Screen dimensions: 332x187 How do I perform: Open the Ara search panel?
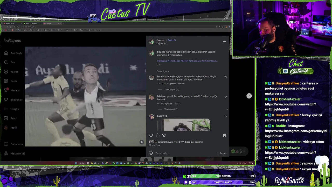[x=9, y=62]
